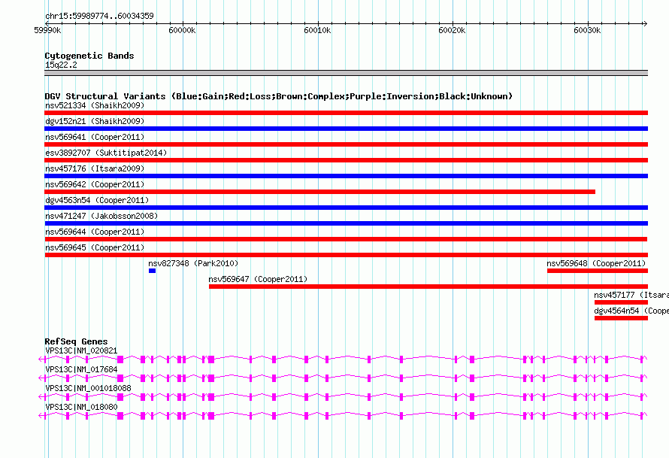Select the nsv569647 (Cooper2011) red bar
This screenshot has width=669, height=458.
click(x=428, y=287)
